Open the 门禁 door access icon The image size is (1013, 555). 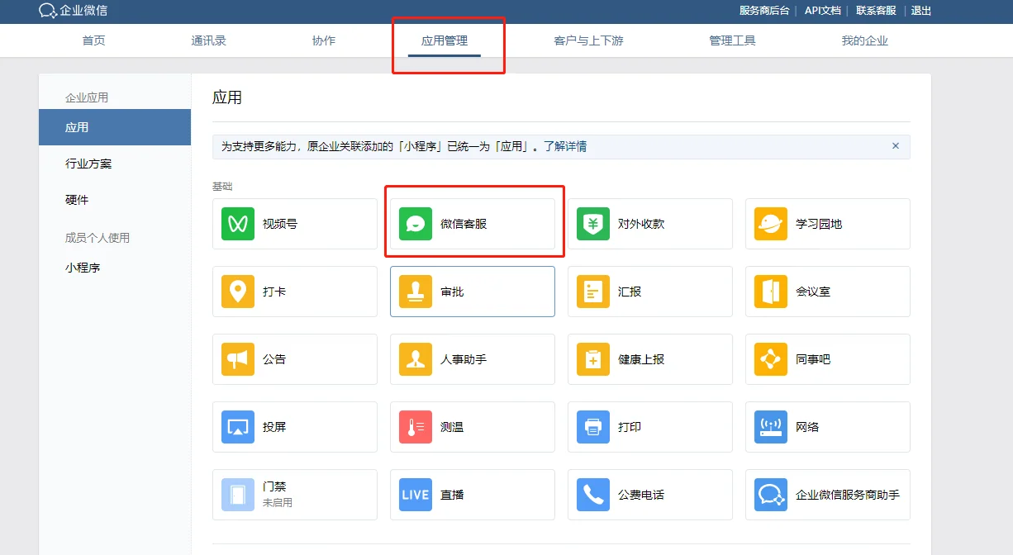(x=238, y=495)
